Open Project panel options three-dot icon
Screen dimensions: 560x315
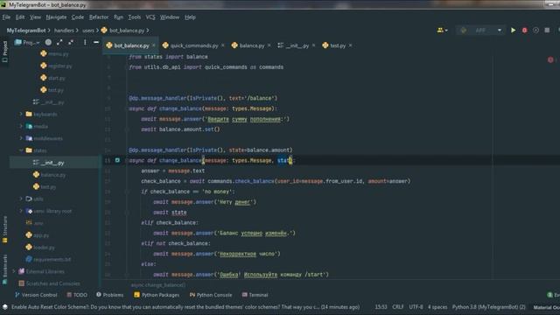tap(85, 42)
